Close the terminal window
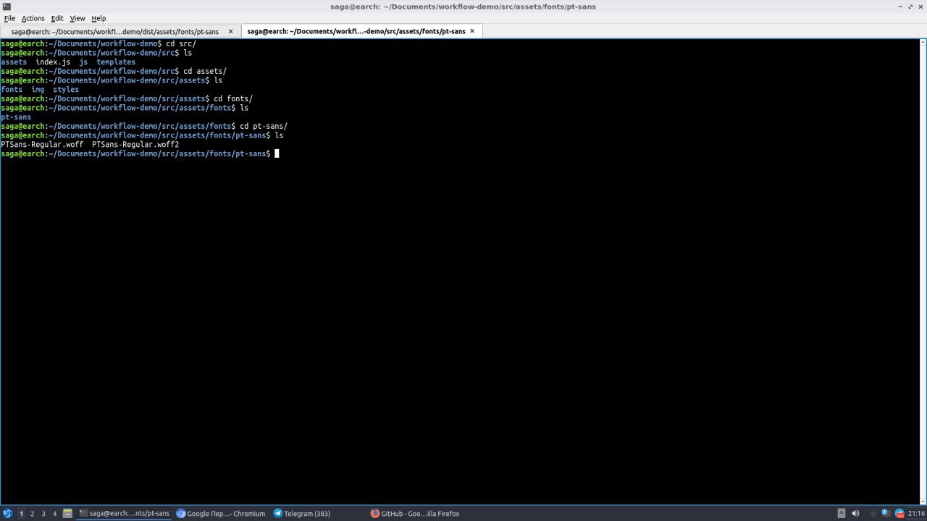Screen dimensions: 927x521 [919, 7]
